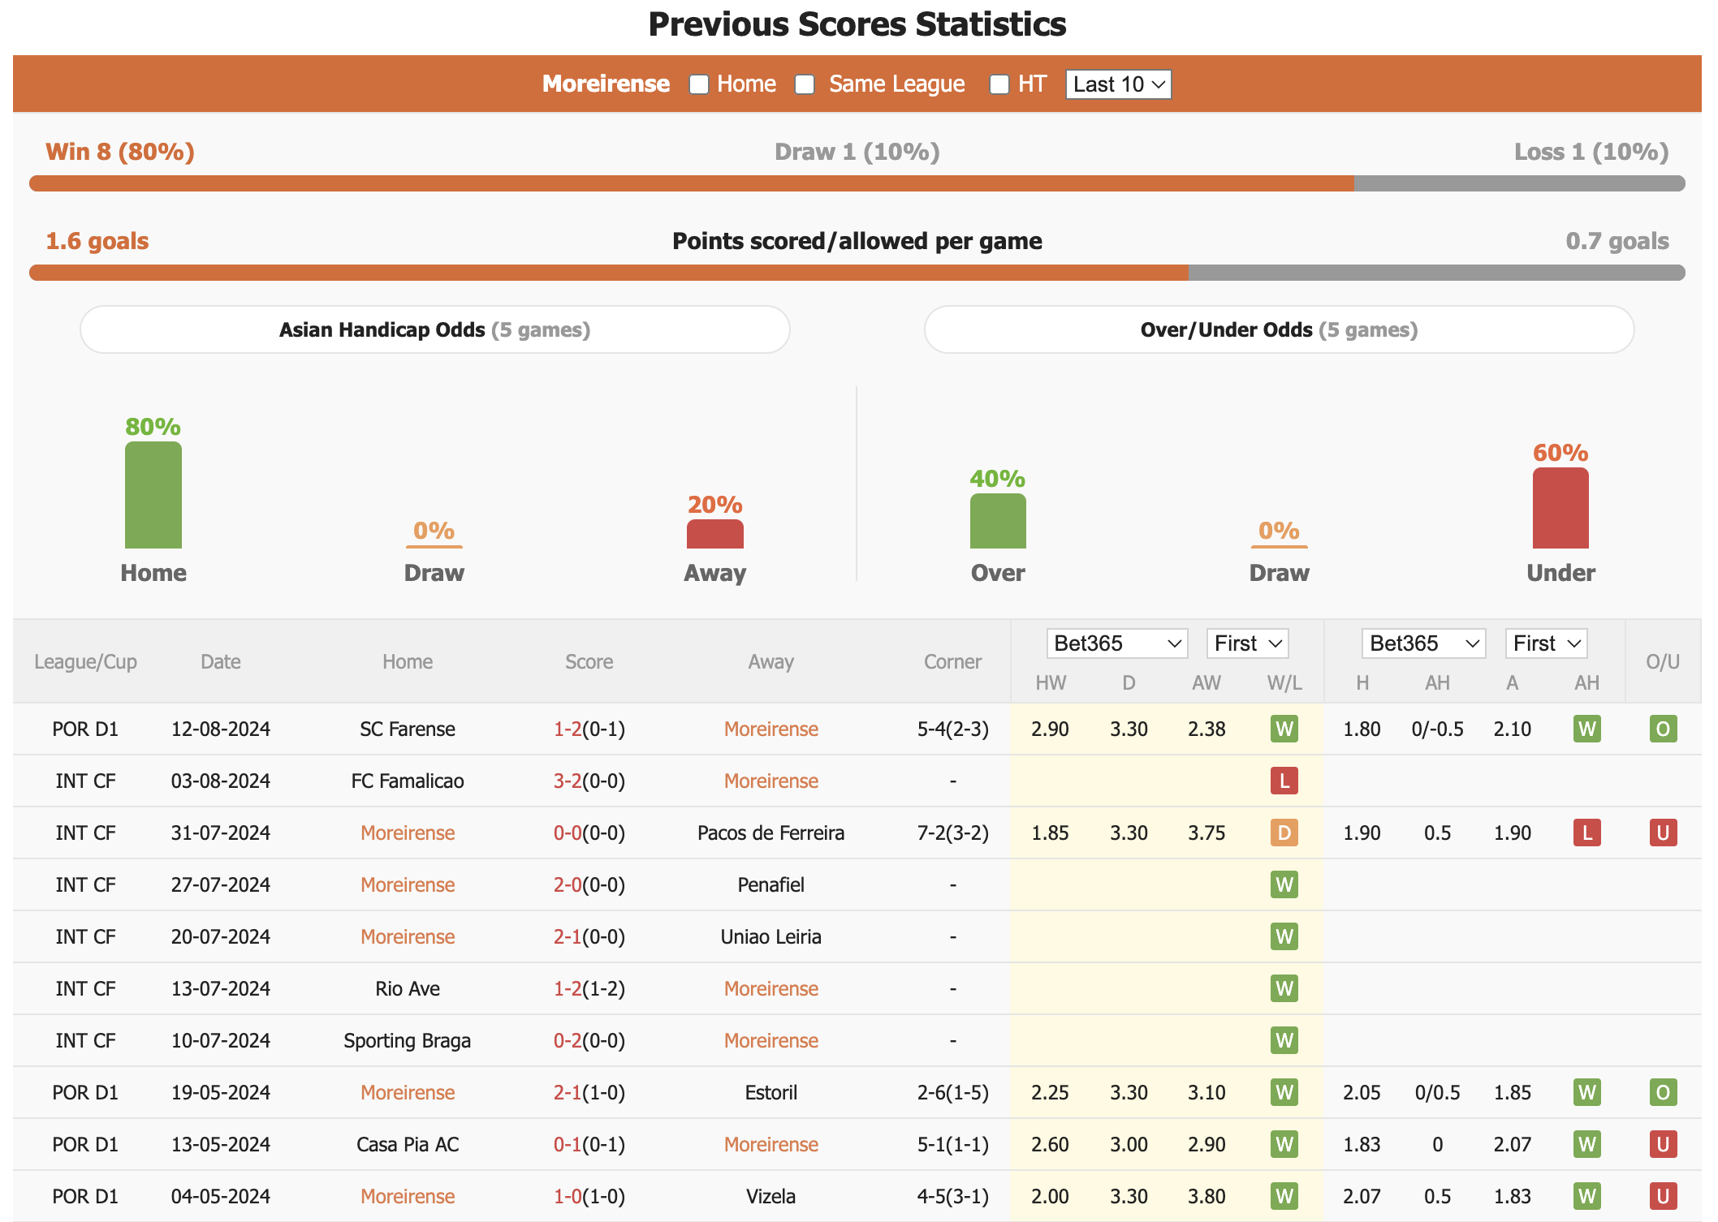Click the win/draw/loss progress bar

click(857, 183)
